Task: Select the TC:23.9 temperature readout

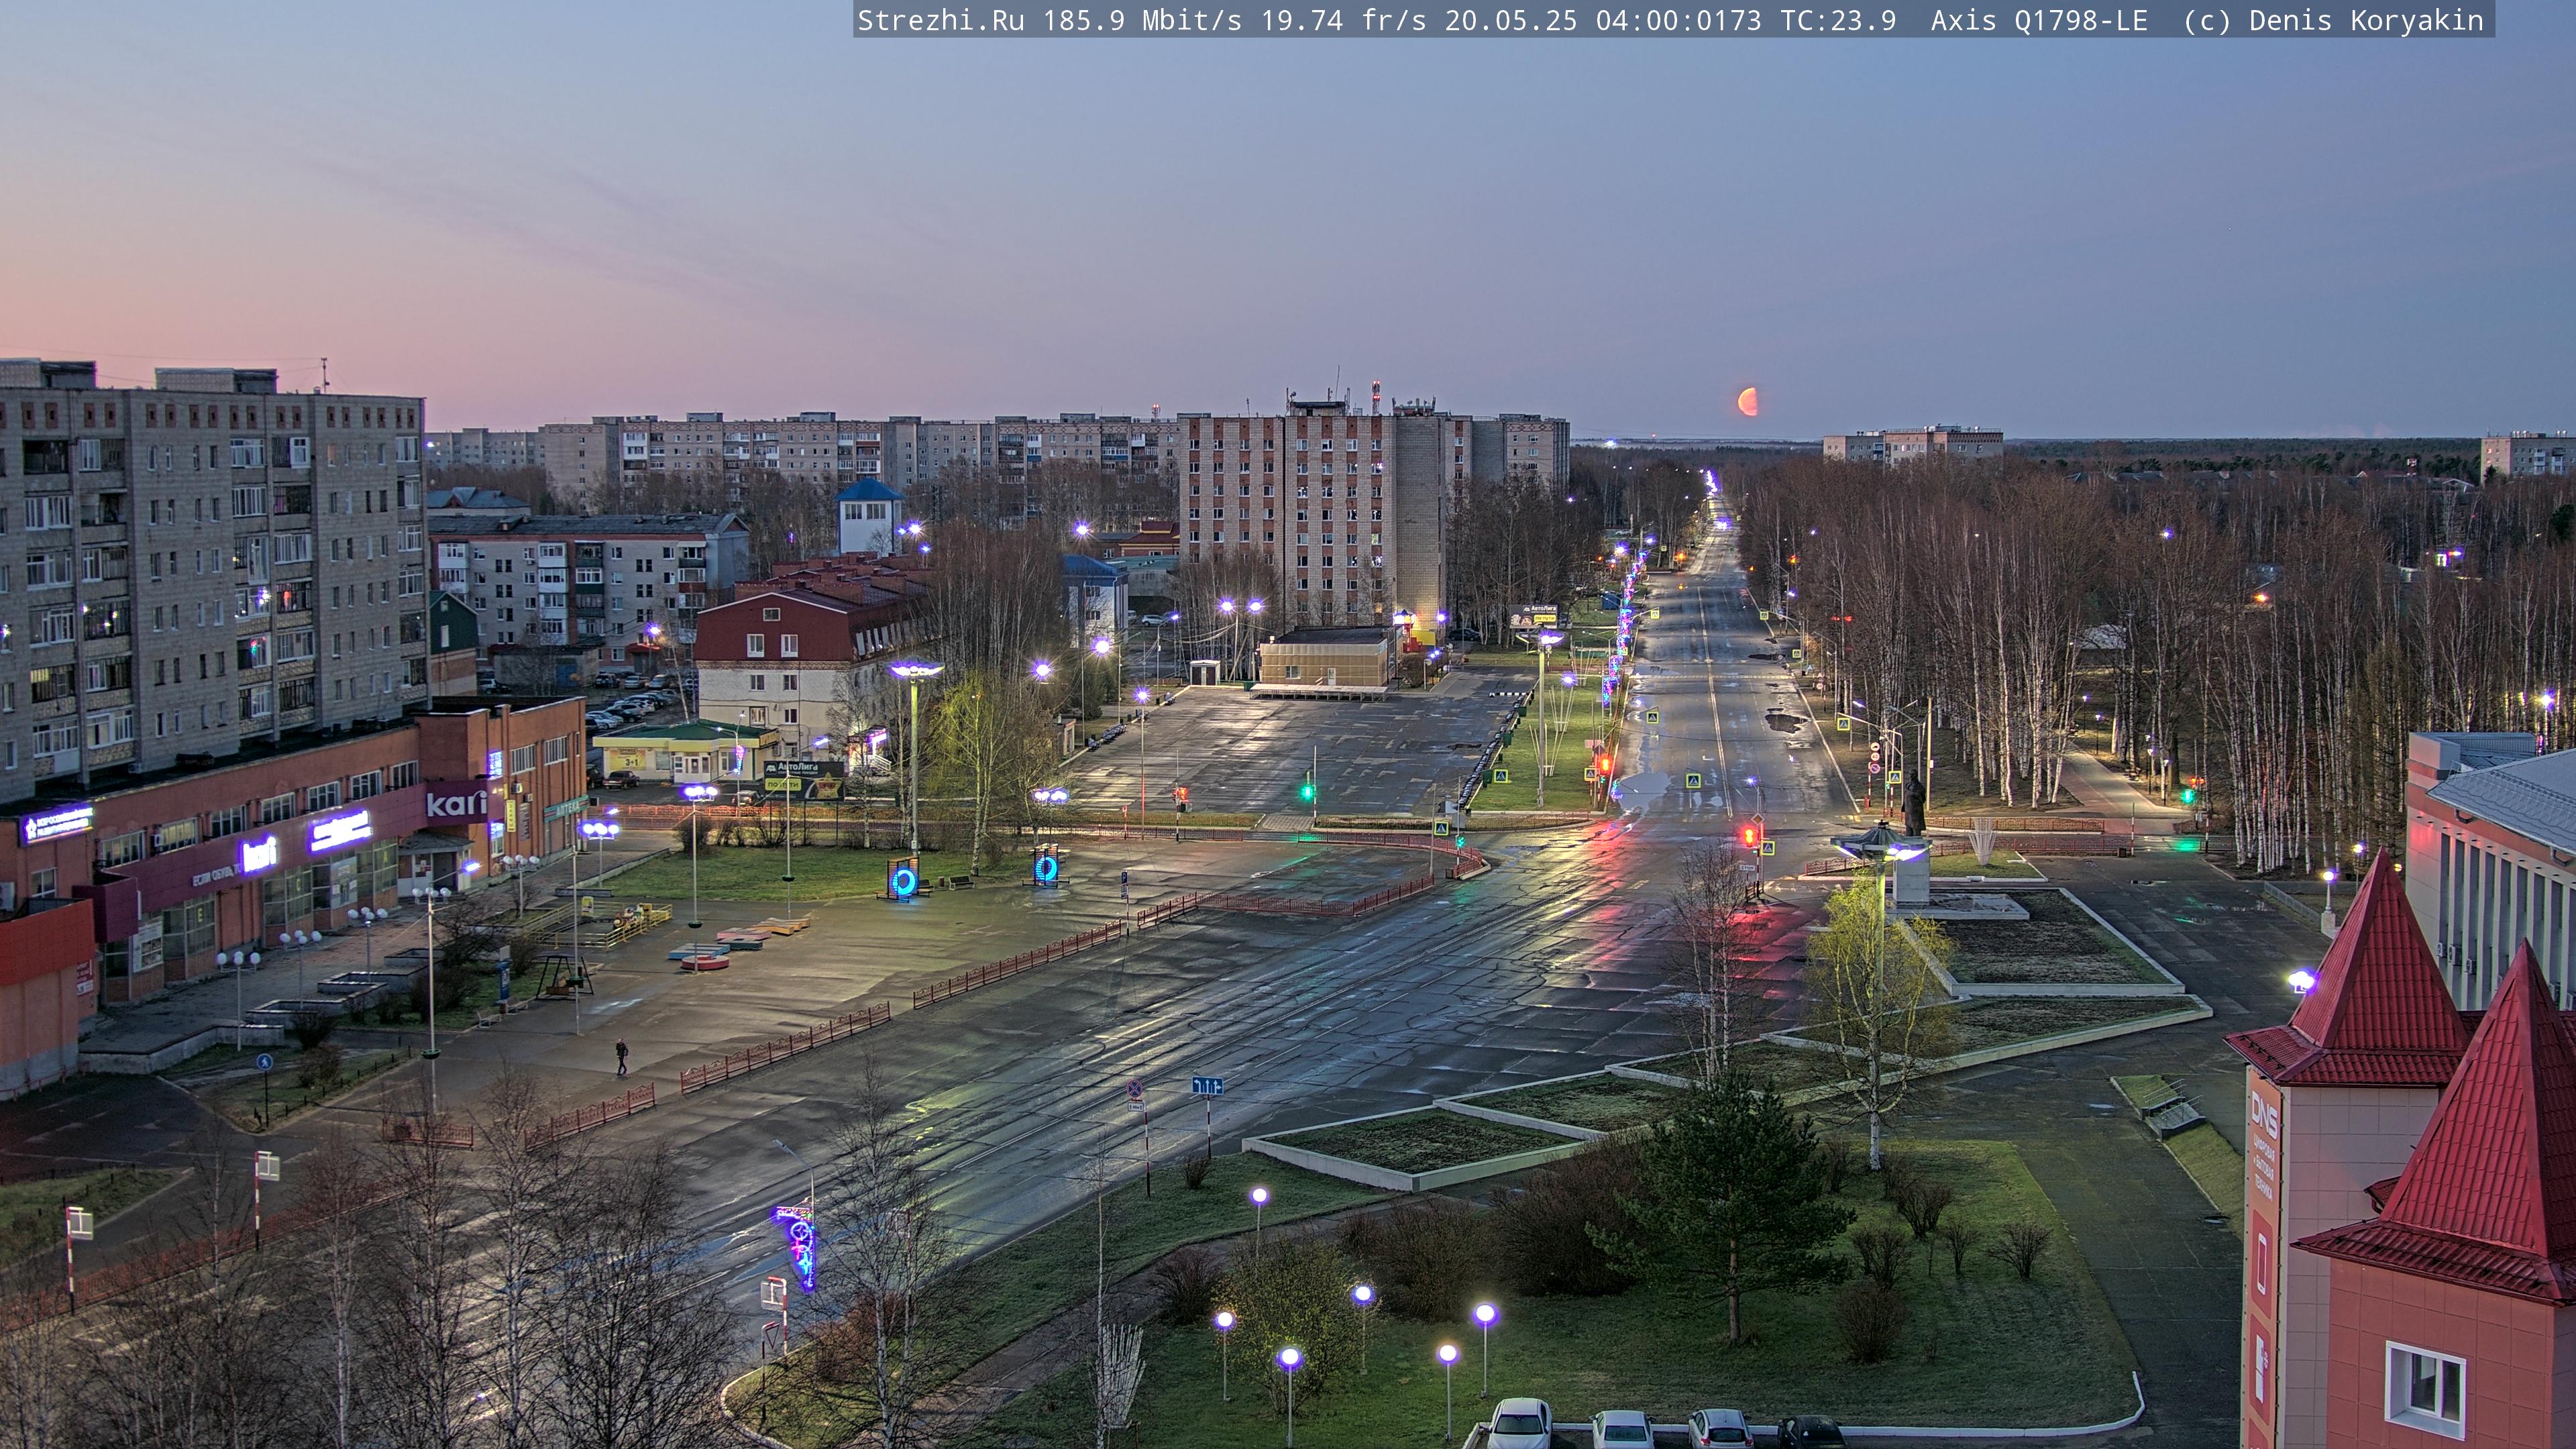Action: (x=1838, y=20)
